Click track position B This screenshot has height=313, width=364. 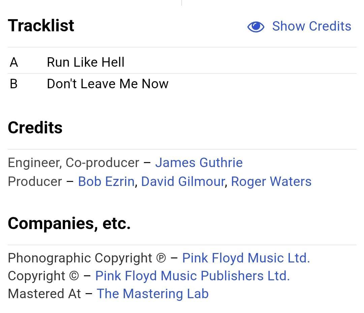(13, 84)
